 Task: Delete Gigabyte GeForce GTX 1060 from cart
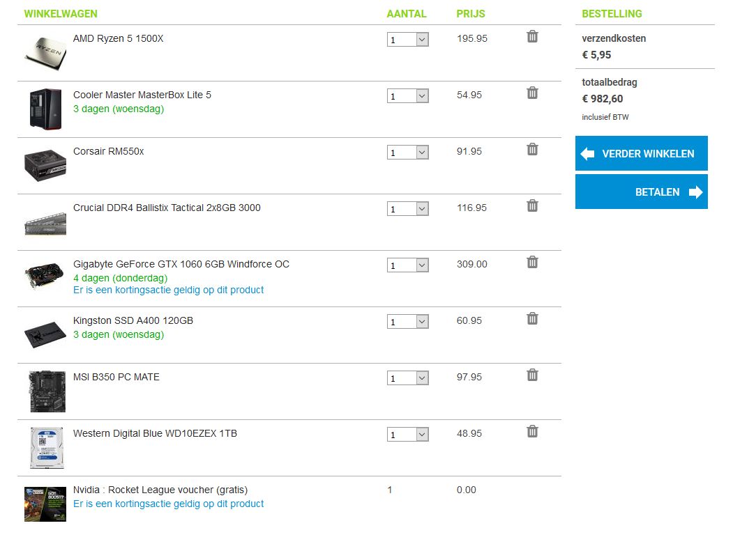pyautogui.click(x=532, y=262)
